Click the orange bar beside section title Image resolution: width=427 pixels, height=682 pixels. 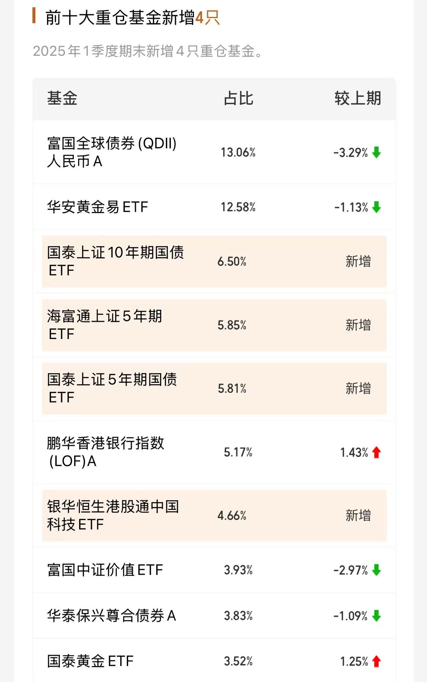point(34,16)
